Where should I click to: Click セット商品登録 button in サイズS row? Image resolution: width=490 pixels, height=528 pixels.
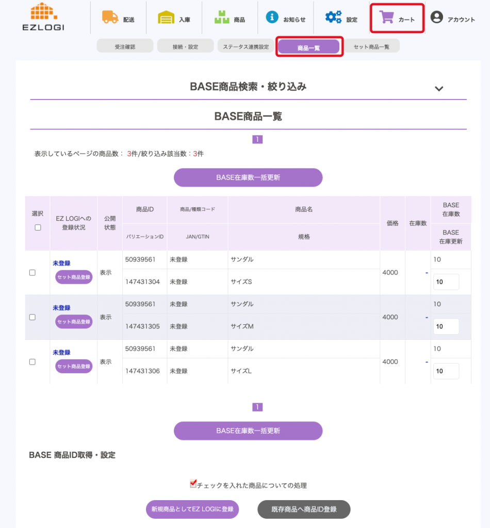tap(74, 277)
